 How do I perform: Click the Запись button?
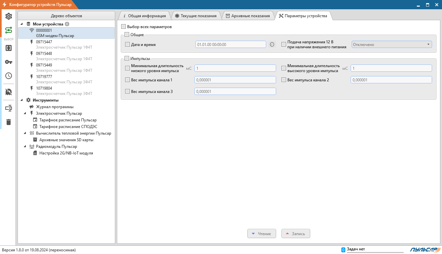coord(296,233)
